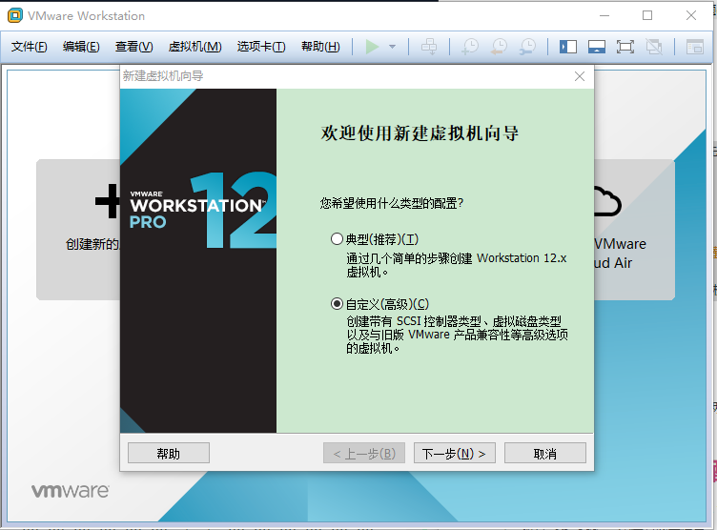Minimize the VMware Workstation window
The width and height of the screenshot is (717, 530).
click(x=604, y=15)
